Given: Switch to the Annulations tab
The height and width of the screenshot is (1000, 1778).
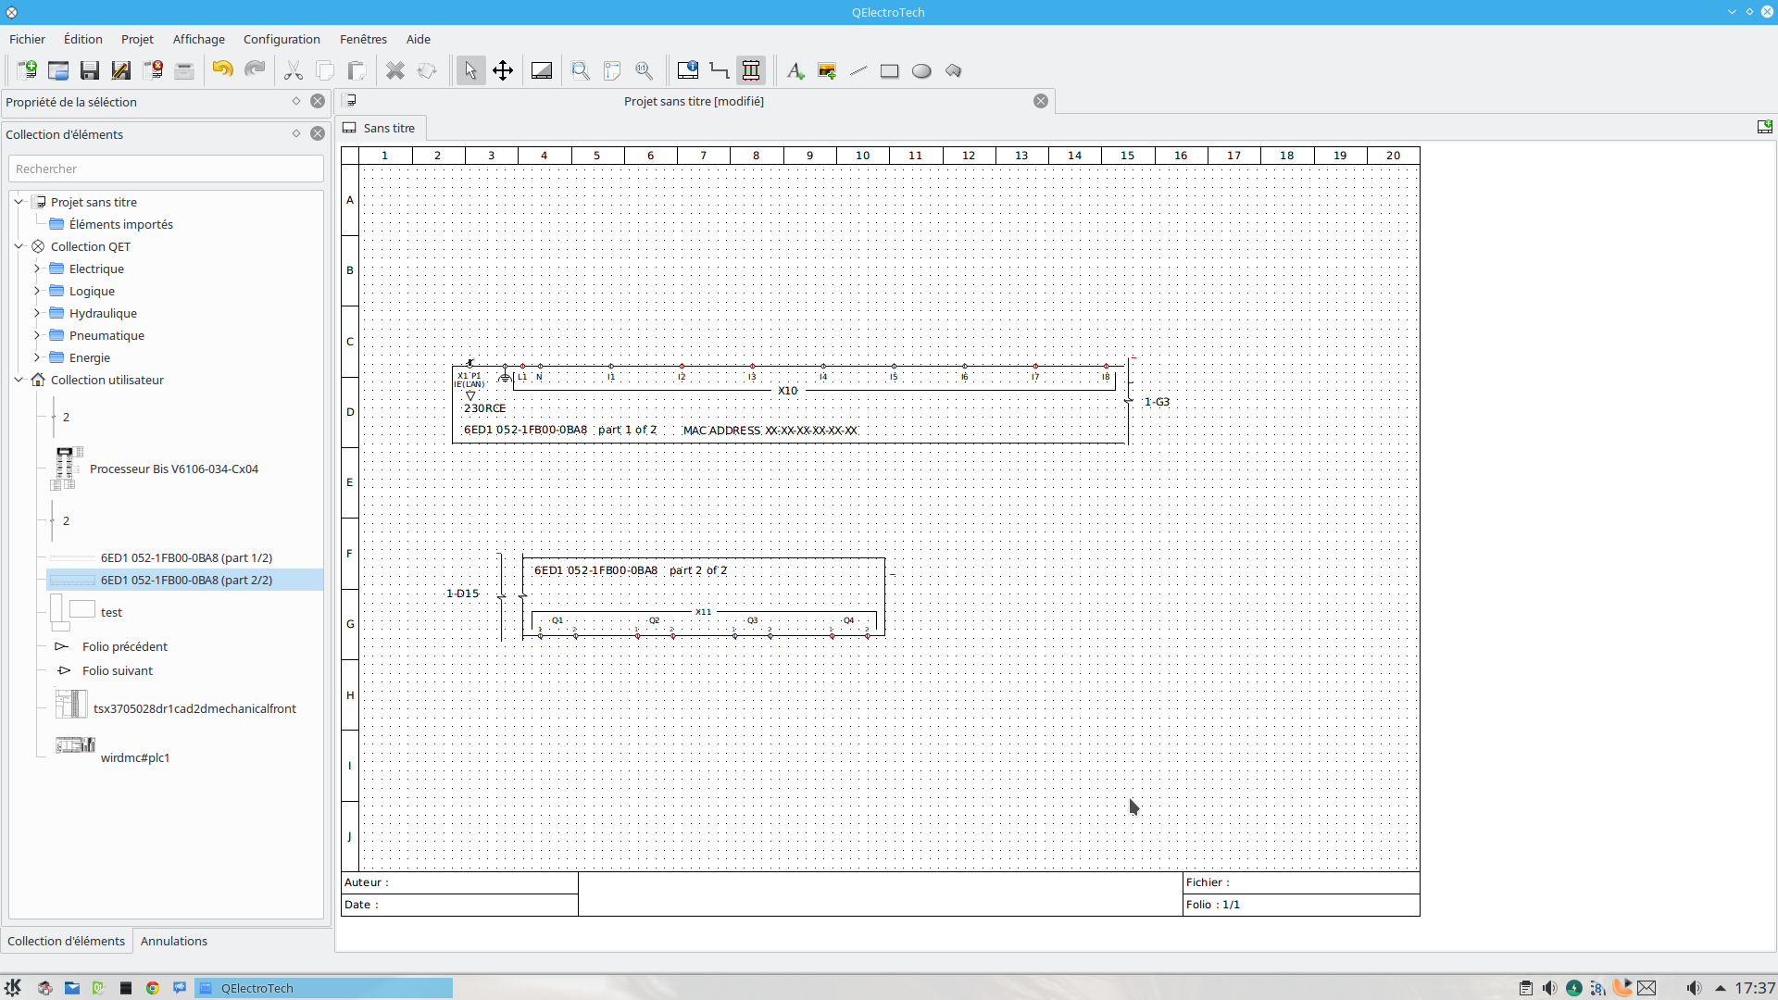Looking at the screenshot, I should pyautogui.click(x=173, y=941).
